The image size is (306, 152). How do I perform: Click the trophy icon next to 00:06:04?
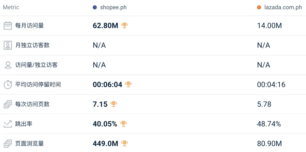(128, 84)
